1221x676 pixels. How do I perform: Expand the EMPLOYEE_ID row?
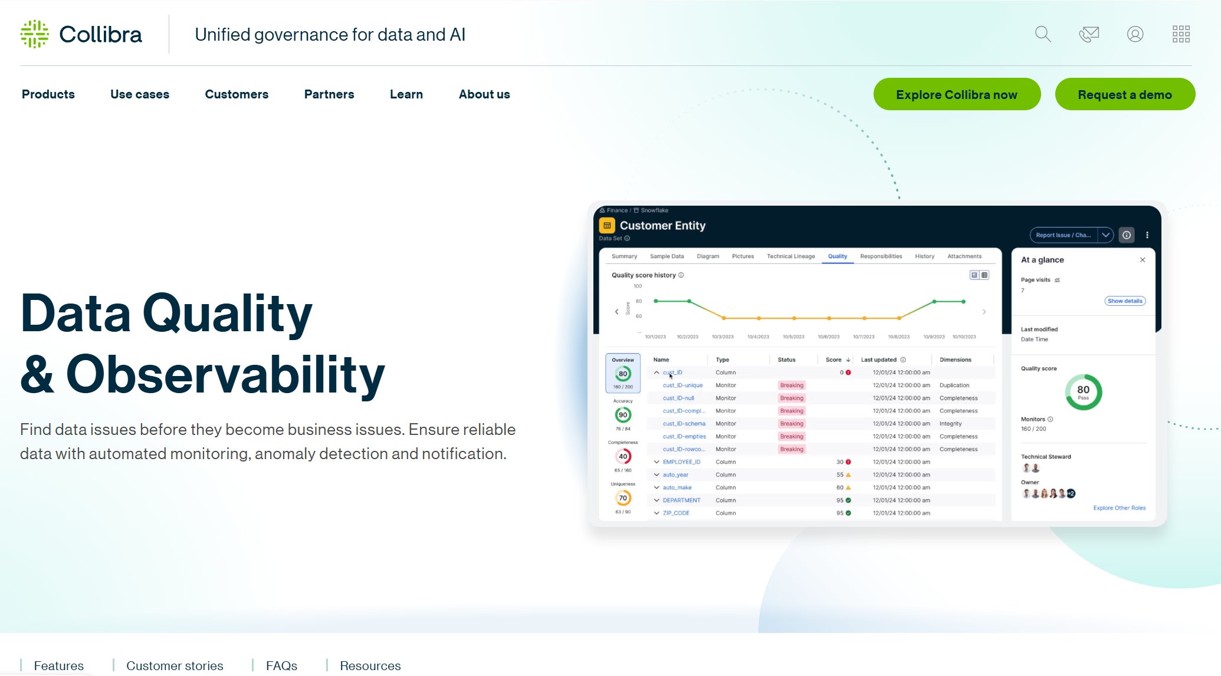pyautogui.click(x=657, y=461)
